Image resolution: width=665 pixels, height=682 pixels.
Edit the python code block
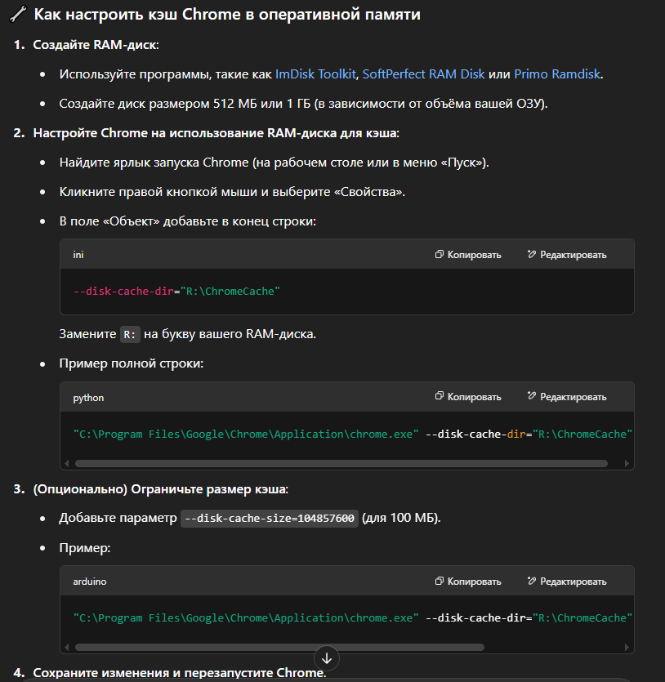coord(567,397)
